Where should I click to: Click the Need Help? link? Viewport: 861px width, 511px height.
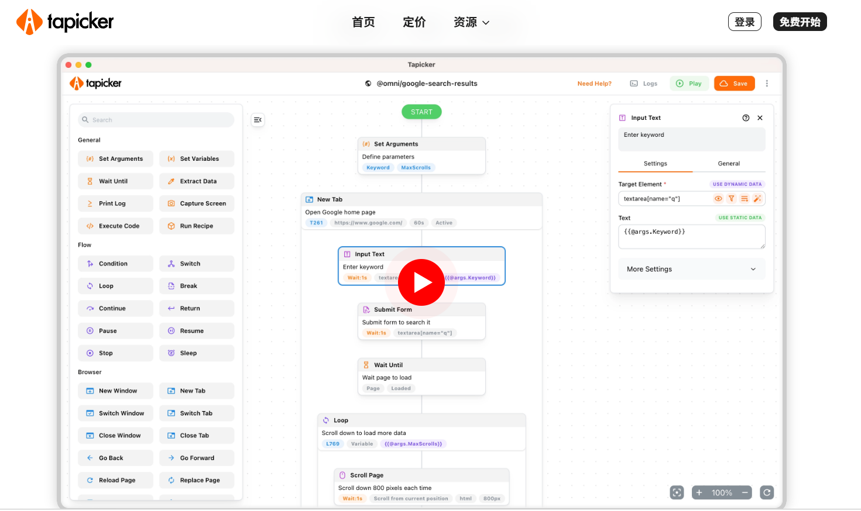[594, 84]
